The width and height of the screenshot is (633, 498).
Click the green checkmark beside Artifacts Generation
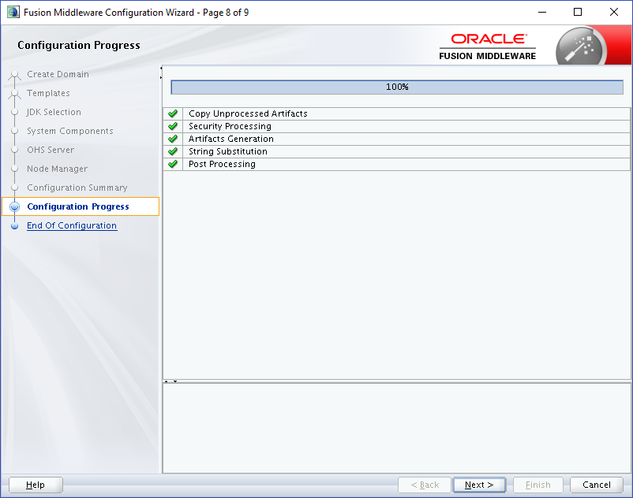pyautogui.click(x=173, y=139)
